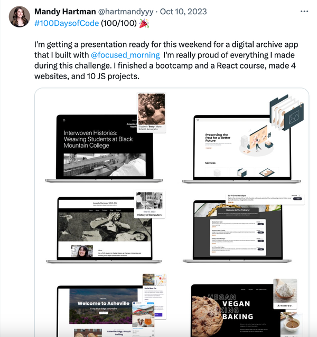Viewport: 317px width, 337px height.
Task: Open the Oct 10, 2023 timestamp
Action: coord(183,12)
